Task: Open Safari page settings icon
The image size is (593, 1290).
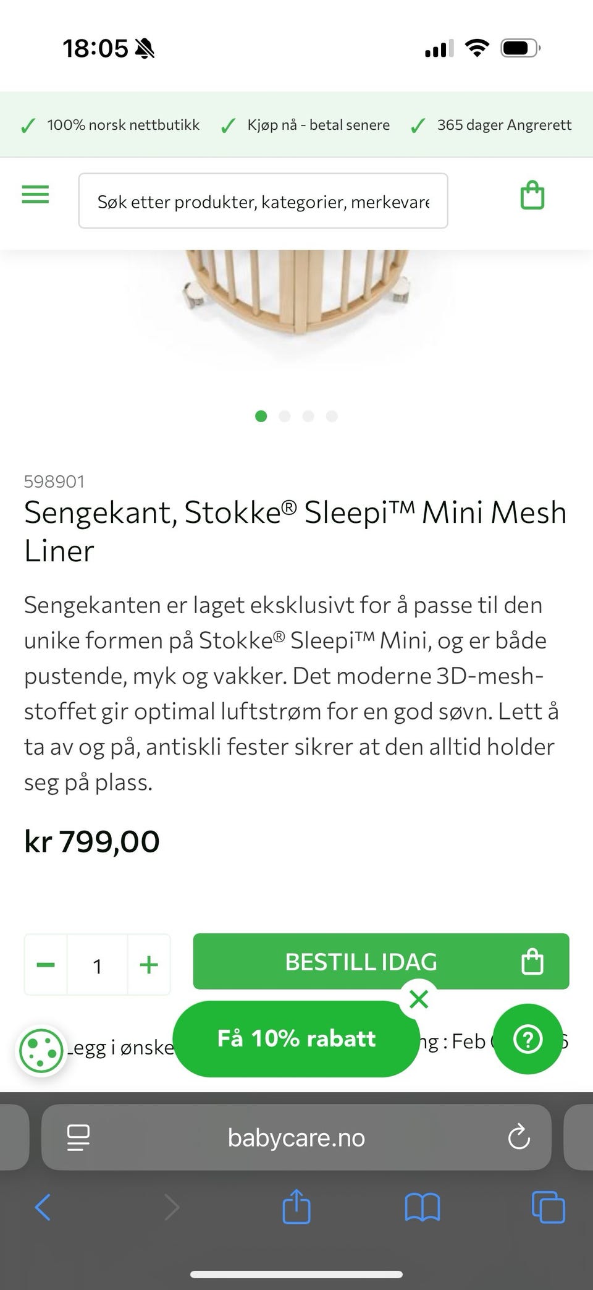Action: tap(78, 1137)
